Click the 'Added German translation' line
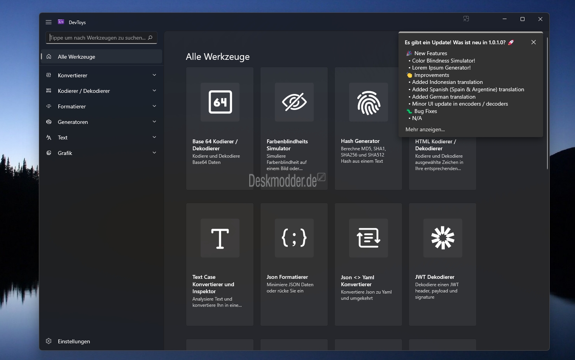 pos(444,97)
